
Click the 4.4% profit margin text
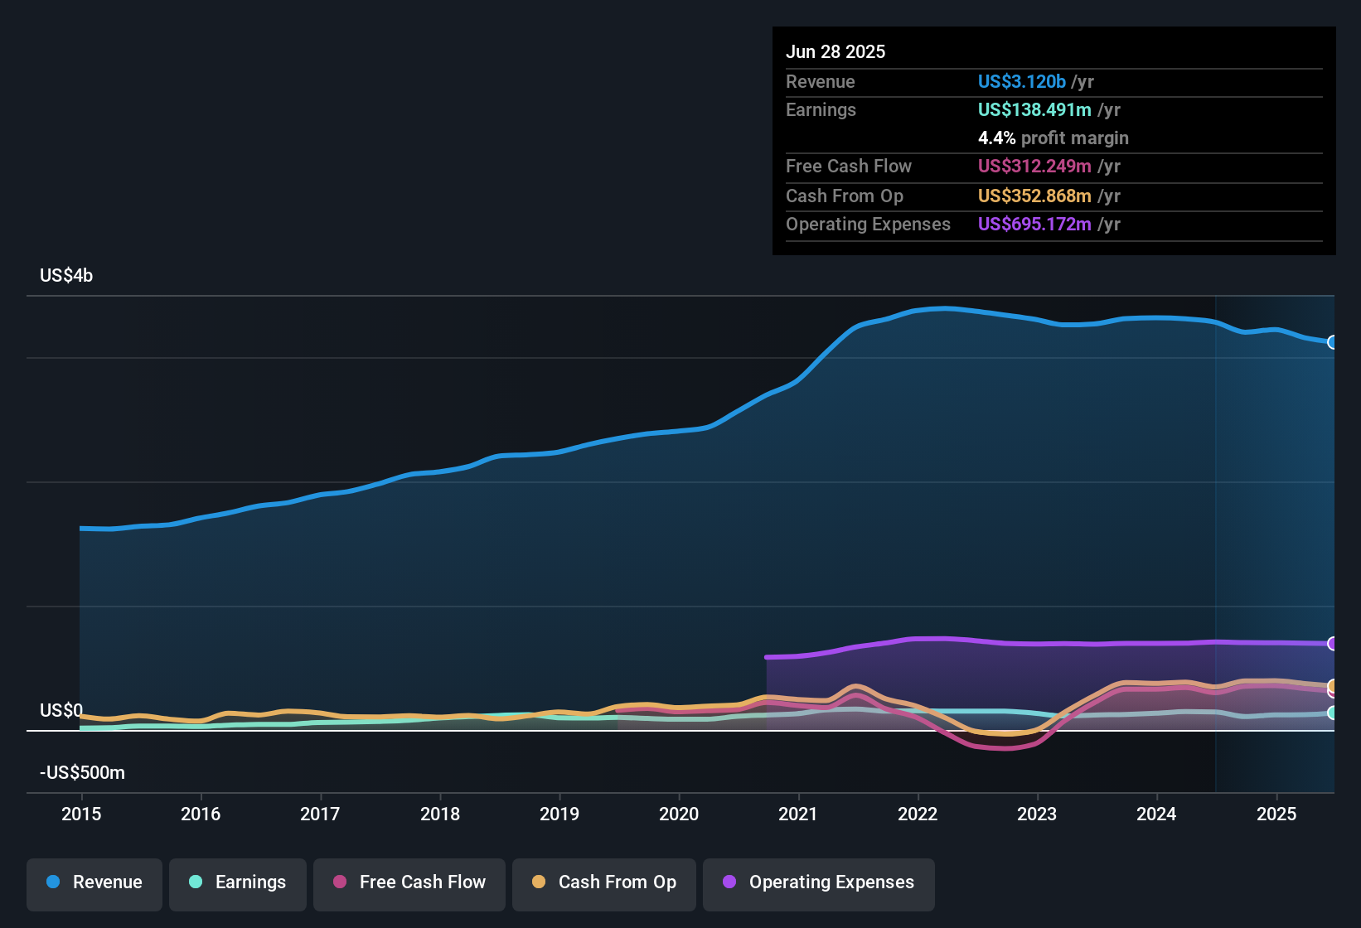coord(1053,138)
